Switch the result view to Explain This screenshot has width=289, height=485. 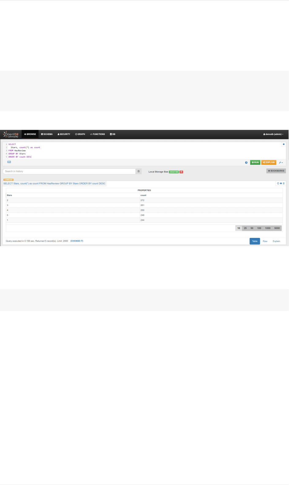pyautogui.click(x=276, y=241)
